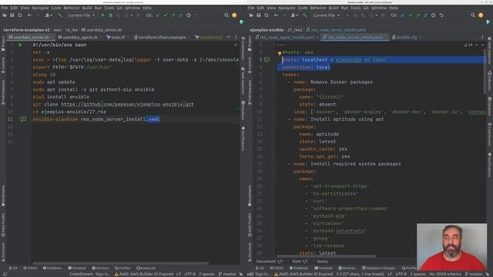Click run gutter arrow on shebang line

click(x=21, y=45)
